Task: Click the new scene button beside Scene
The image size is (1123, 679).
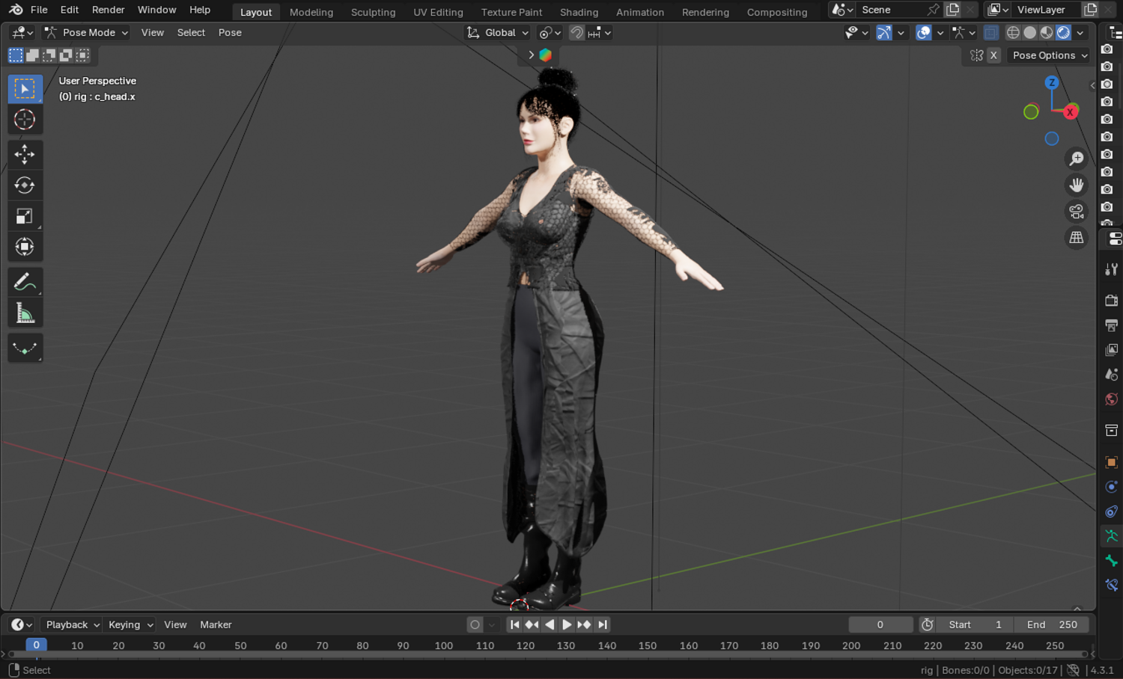Action: click(x=953, y=10)
